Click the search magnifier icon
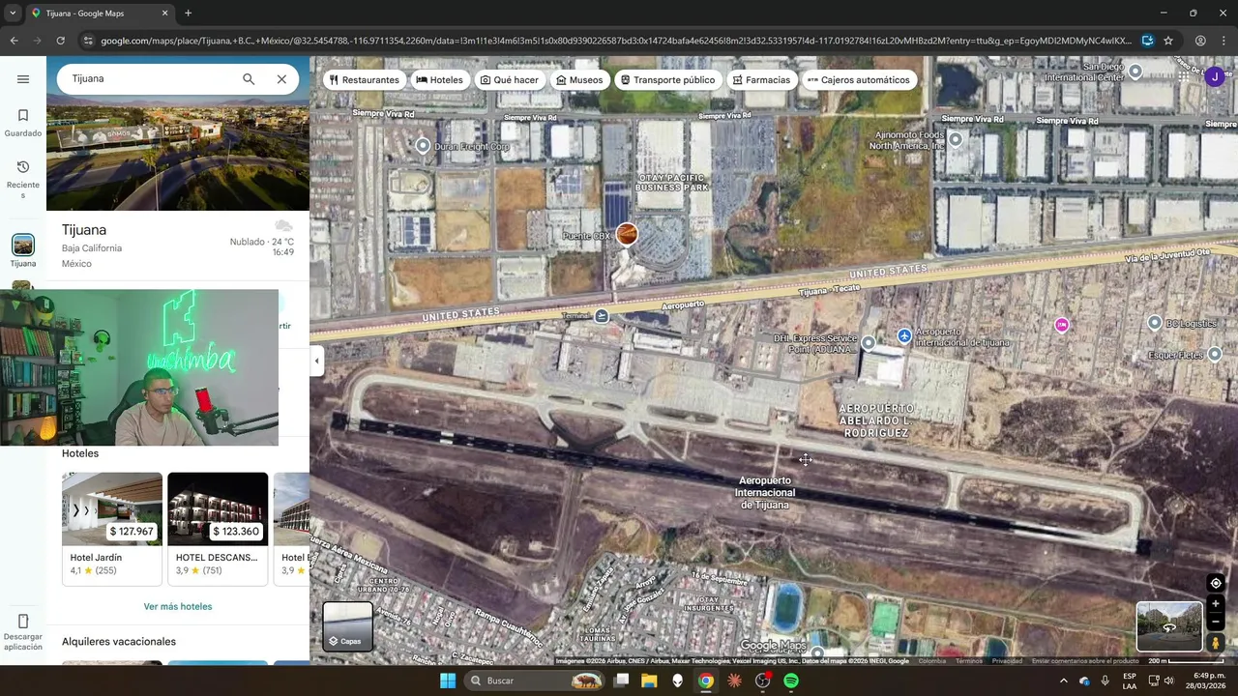 tap(249, 79)
